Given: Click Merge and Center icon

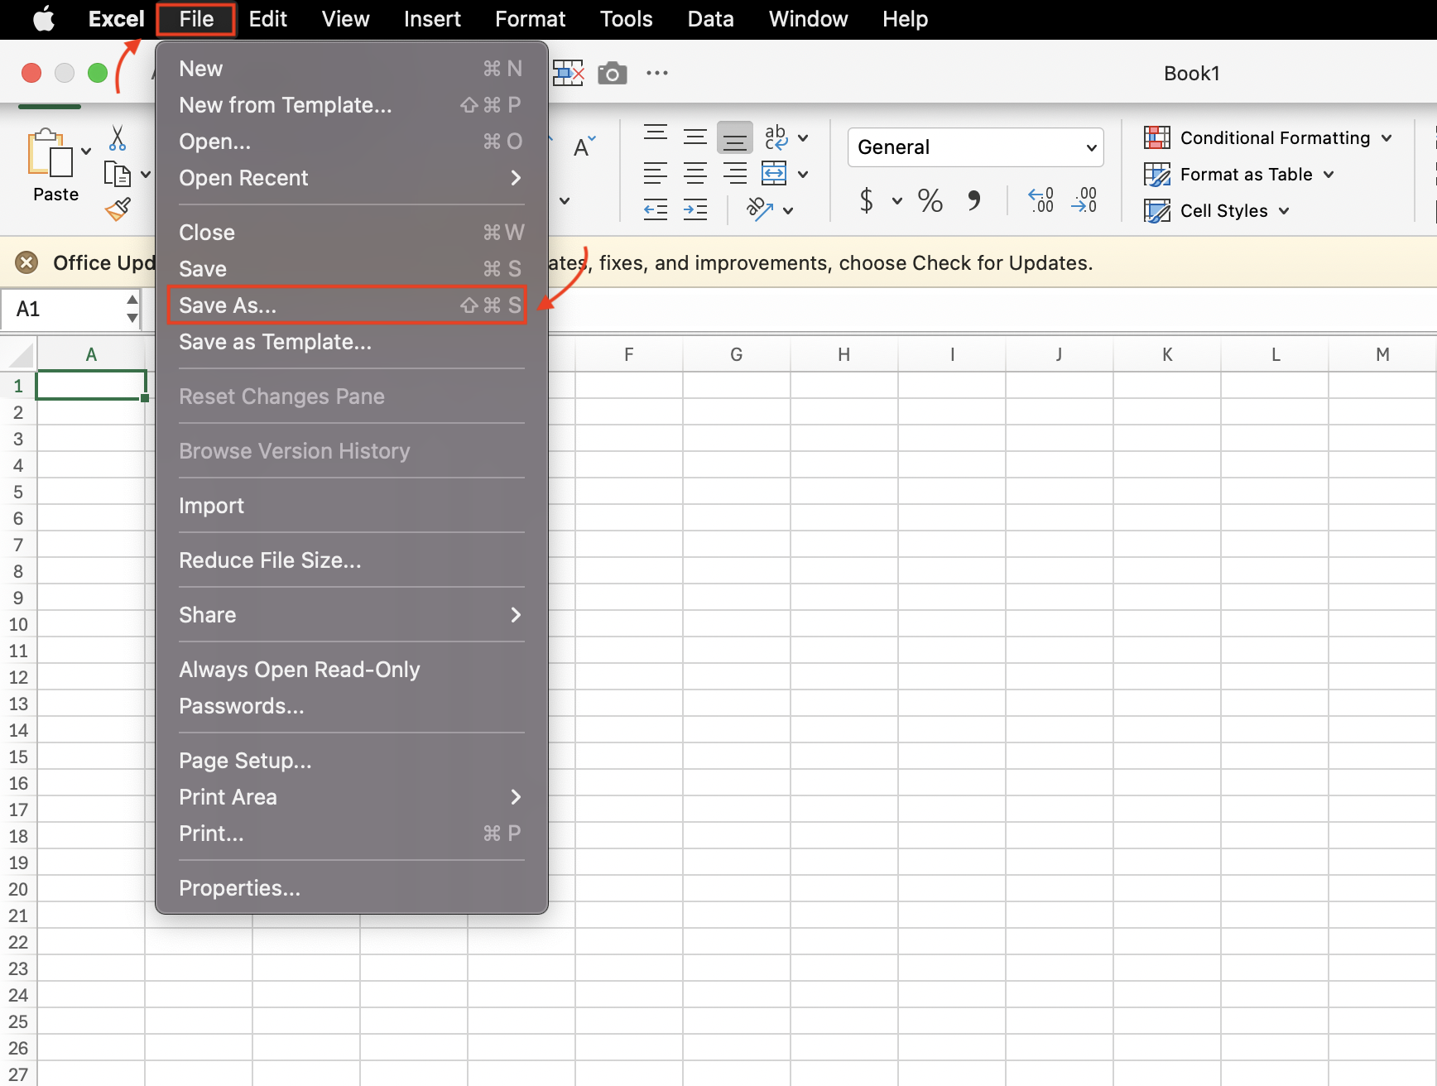Looking at the screenshot, I should [x=774, y=173].
